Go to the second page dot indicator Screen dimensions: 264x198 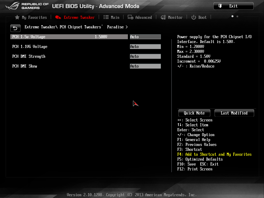(x=237, y=16)
